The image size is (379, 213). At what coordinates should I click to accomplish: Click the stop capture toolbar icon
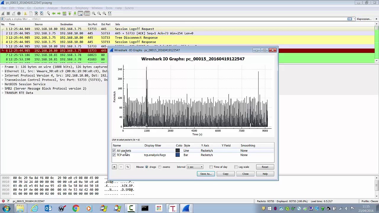8,13
